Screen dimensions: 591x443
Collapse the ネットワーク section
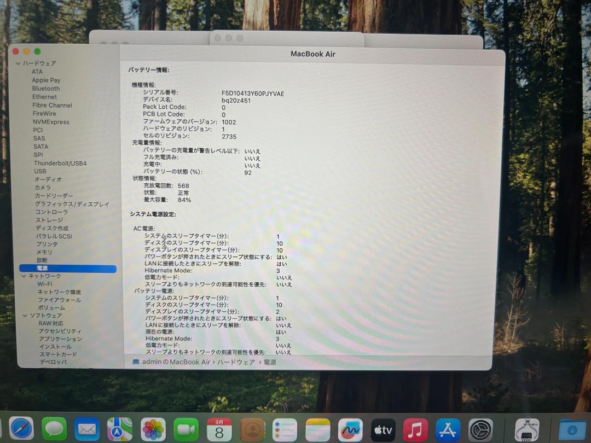tap(24, 276)
